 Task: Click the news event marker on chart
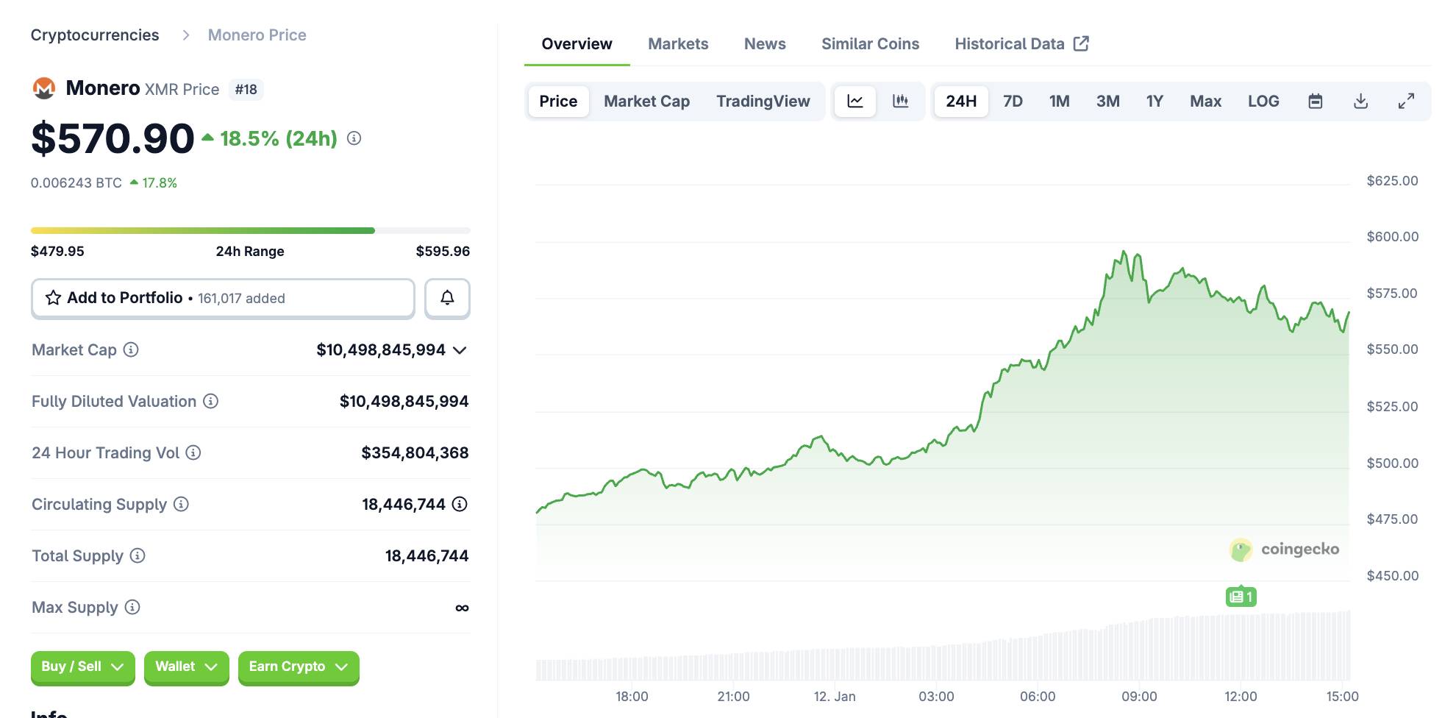point(1241,597)
